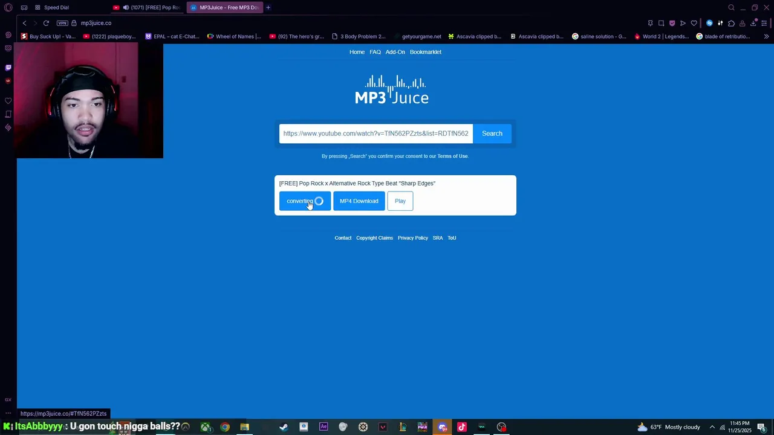Open the Add-On nav link
774x435 pixels.
[395, 52]
